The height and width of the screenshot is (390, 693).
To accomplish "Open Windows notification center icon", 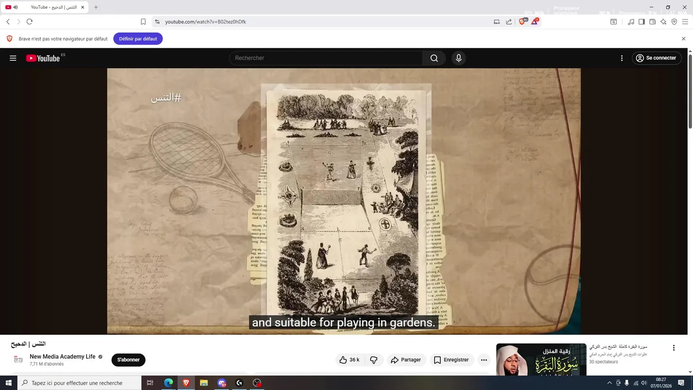I will point(681,383).
